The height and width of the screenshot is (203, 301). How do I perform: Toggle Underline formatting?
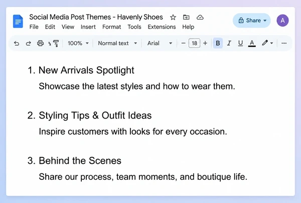(x=240, y=43)
